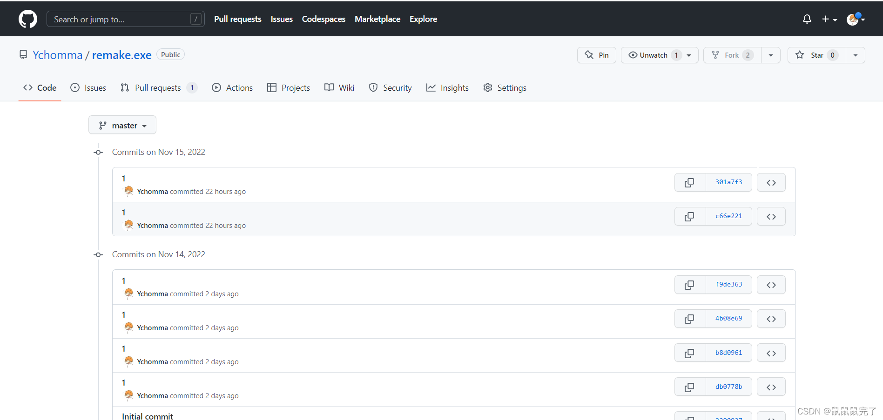Browse repository at commit b8d0961
This screenshot has height=420, width=883.
[771, 353]
